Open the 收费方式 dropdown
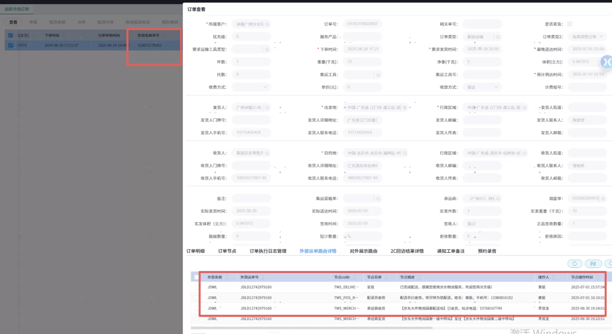Viewport: 612px width, 334px height. (265, 87)
